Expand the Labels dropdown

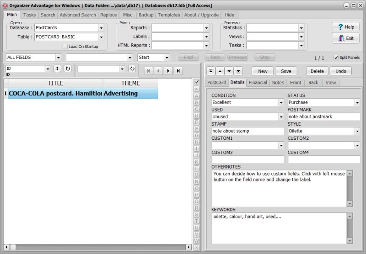[206, 37]
